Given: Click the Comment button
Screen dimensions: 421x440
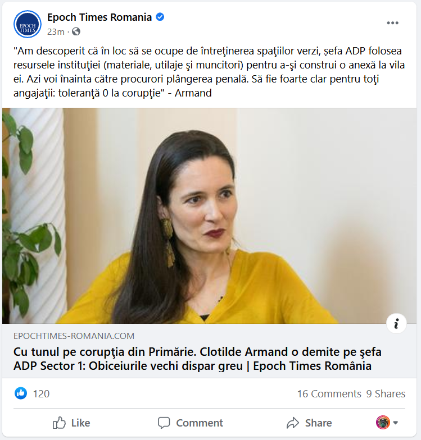Looking at the screenshot, I should [190, 423].
